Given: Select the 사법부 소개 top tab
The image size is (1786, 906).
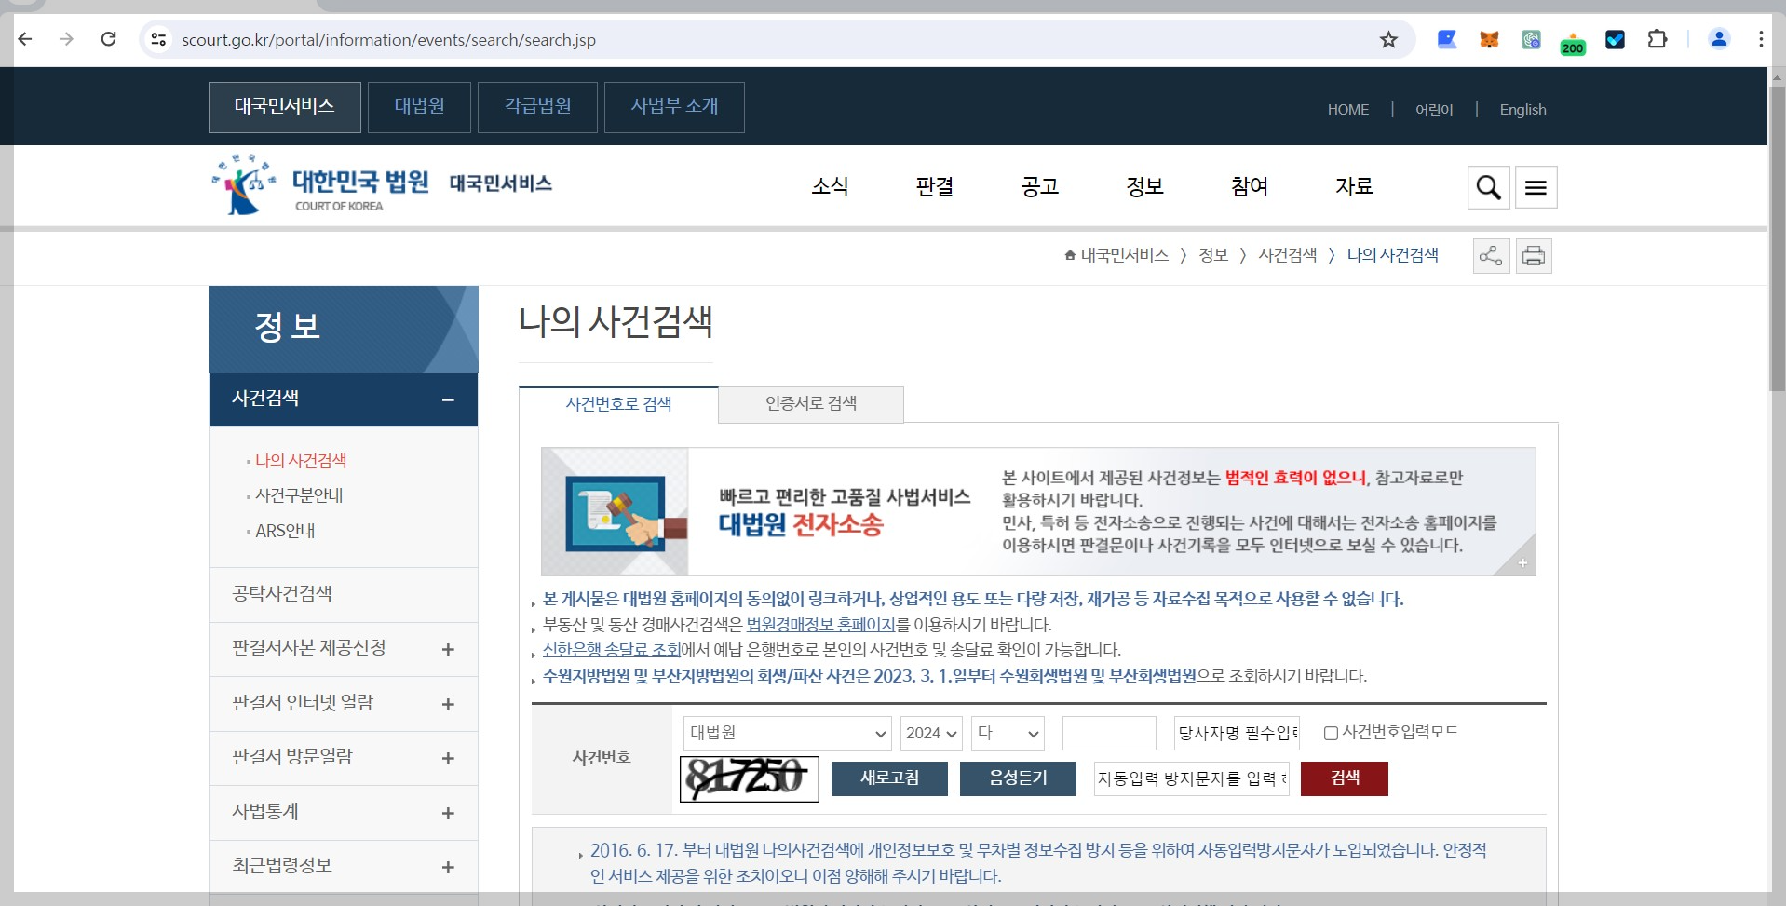Looking at the screenshot, I should pos(674,107).
